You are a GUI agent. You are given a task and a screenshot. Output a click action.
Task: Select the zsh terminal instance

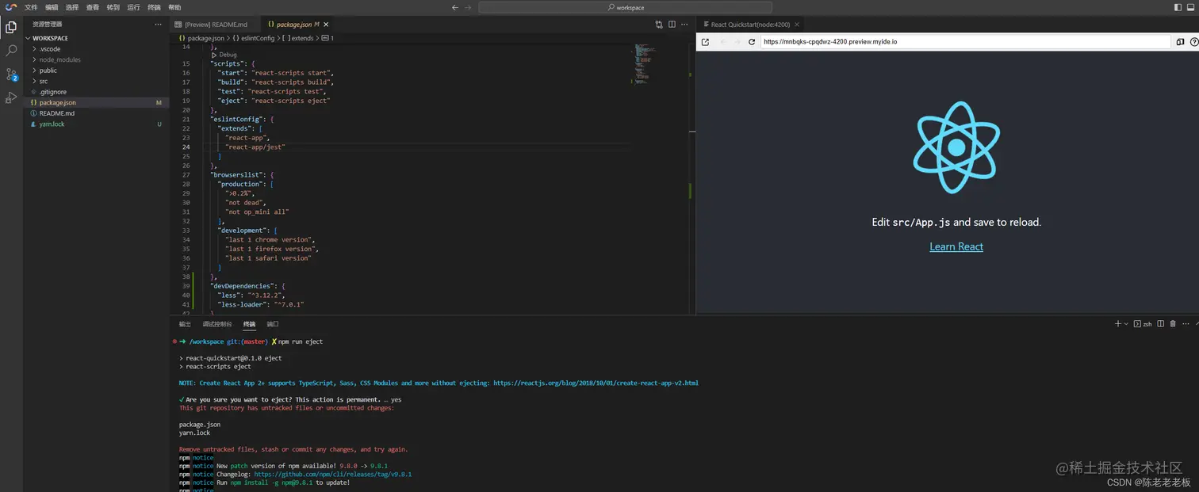click(1143, 324)
